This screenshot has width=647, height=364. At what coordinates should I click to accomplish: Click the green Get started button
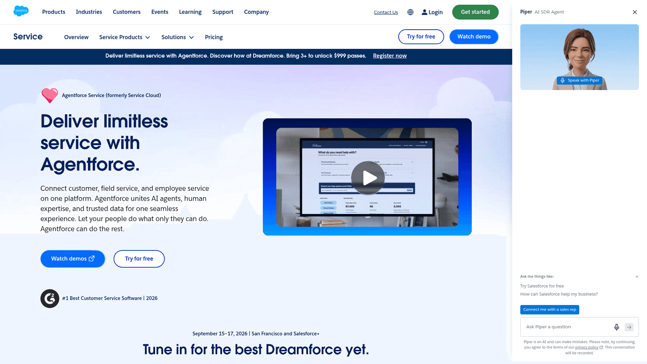[475, 12]
